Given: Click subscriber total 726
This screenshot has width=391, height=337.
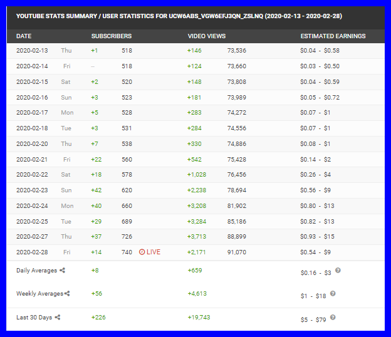Looking at the screenshot, I should pos(127,237).
